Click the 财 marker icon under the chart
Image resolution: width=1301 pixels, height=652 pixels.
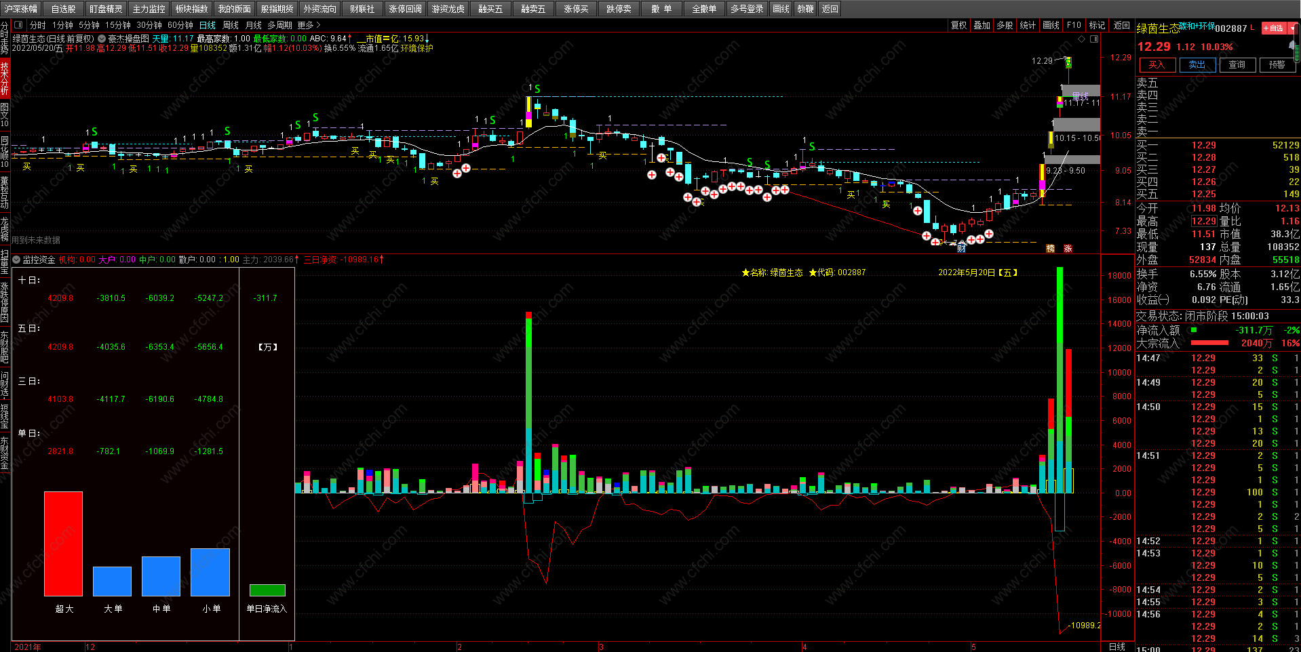click(x=961, y=248)
